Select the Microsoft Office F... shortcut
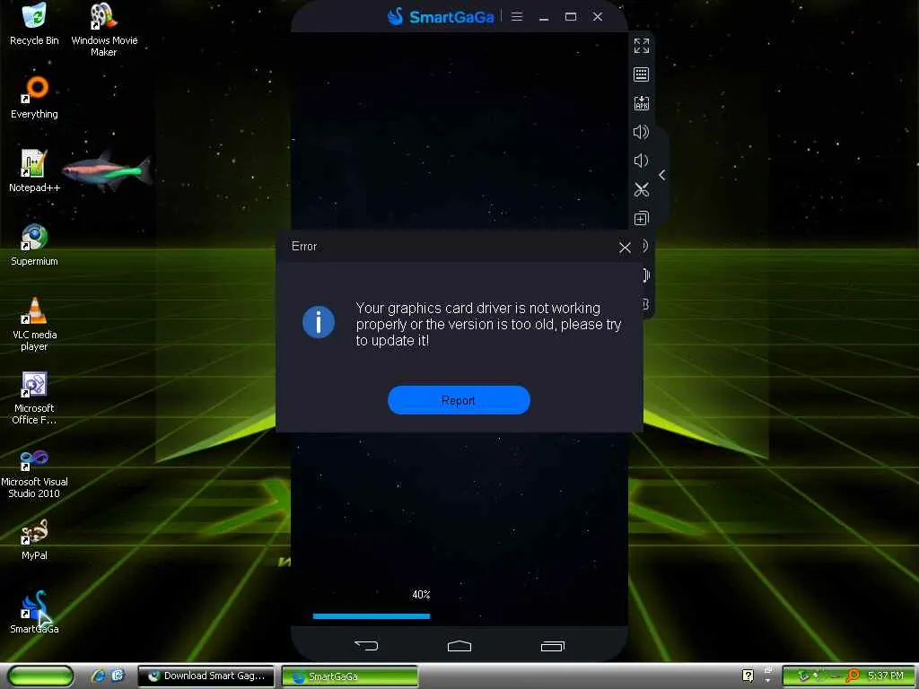 [35, 397]
